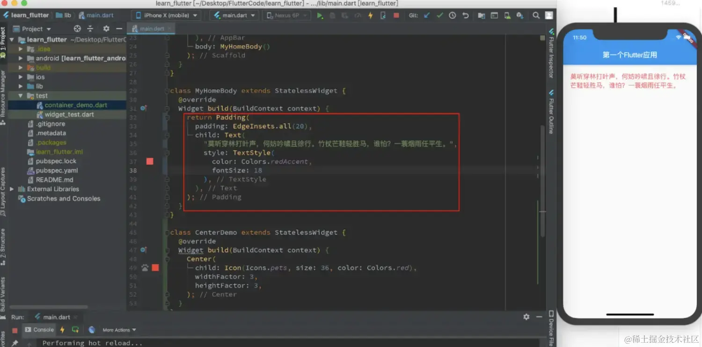Image resolution: width=702 pixels, height=347 pixels.
Task: Click hot restart icon in Run panel
Action: (x=75, y=330)
